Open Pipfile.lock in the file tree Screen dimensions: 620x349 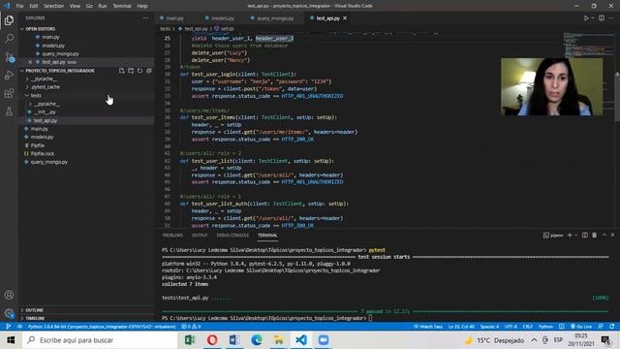[x=43, y=153]
